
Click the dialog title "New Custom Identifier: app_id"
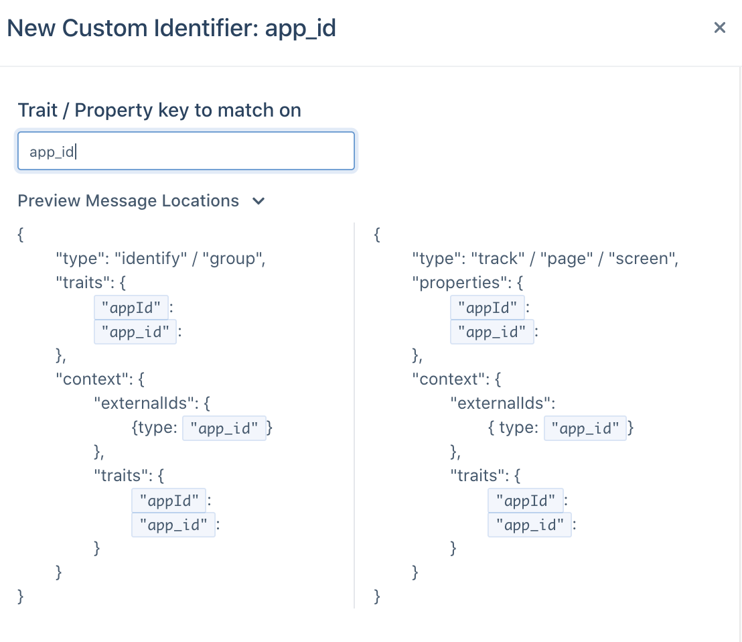tap(171, 28)
